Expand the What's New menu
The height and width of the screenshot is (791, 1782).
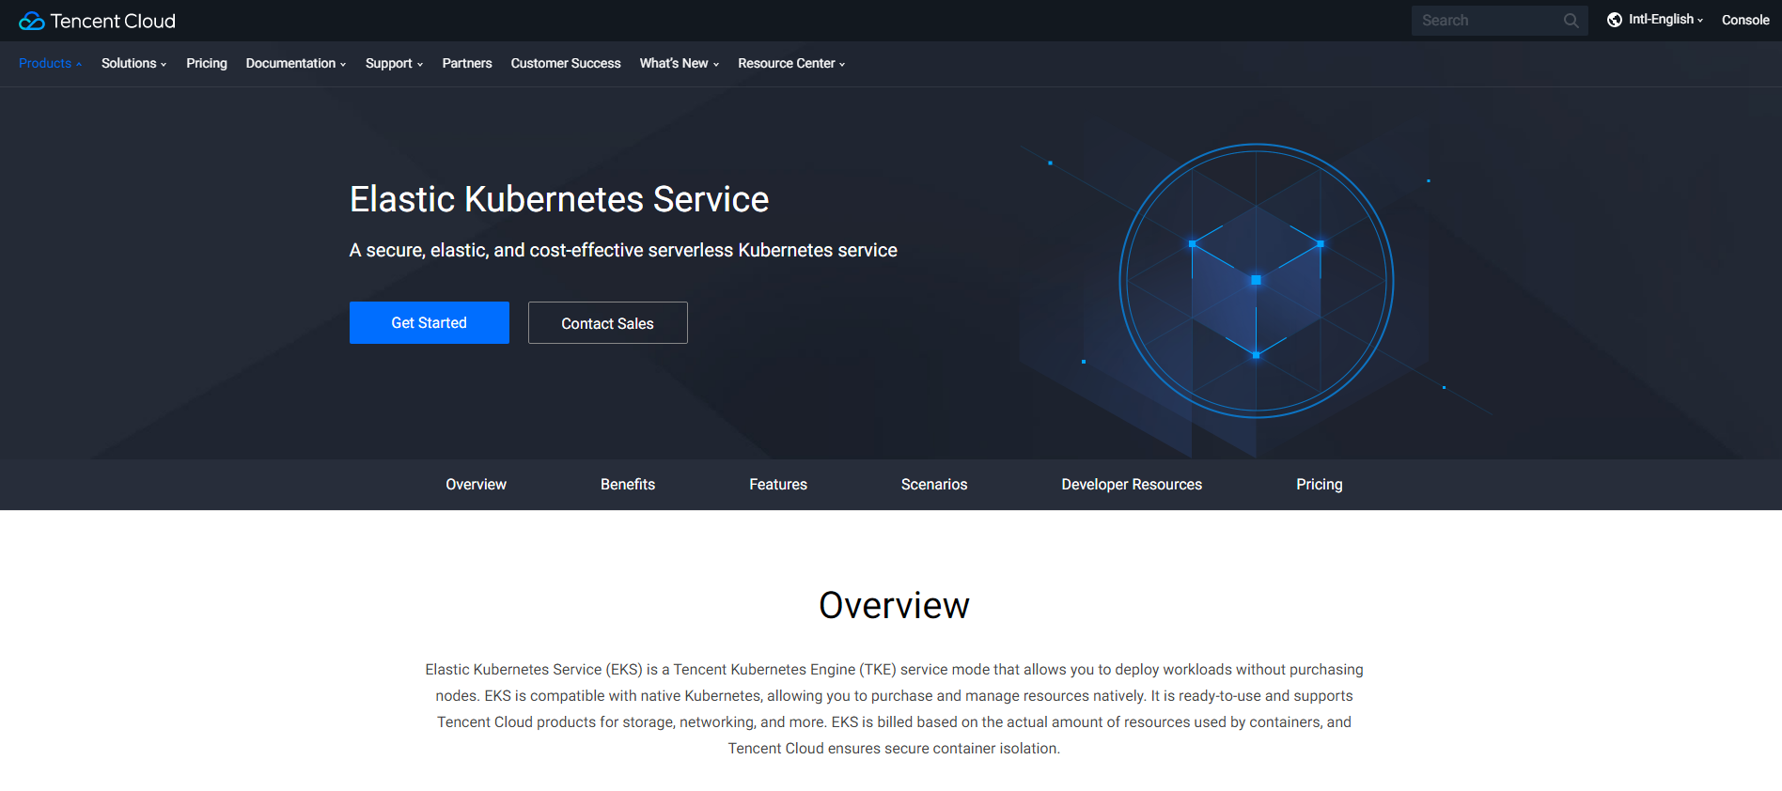click(x=680, y=63)
